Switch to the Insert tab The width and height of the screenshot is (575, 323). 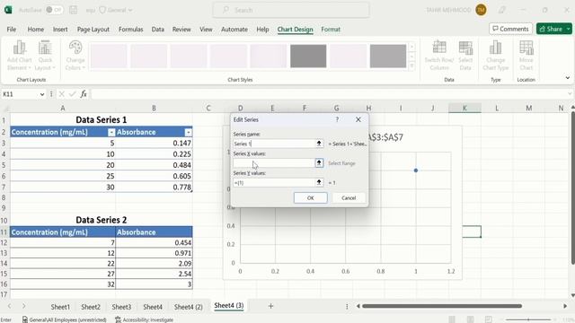(x=60, y=30)
